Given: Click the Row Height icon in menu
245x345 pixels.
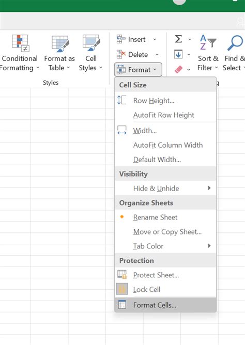Looking at the screenshot, I should click(122, 100).
